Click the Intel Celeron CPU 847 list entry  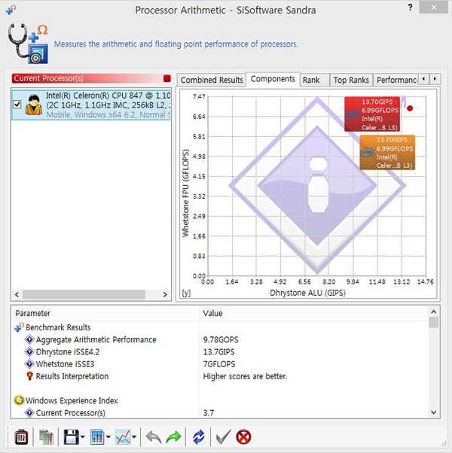tap(91, 105)
